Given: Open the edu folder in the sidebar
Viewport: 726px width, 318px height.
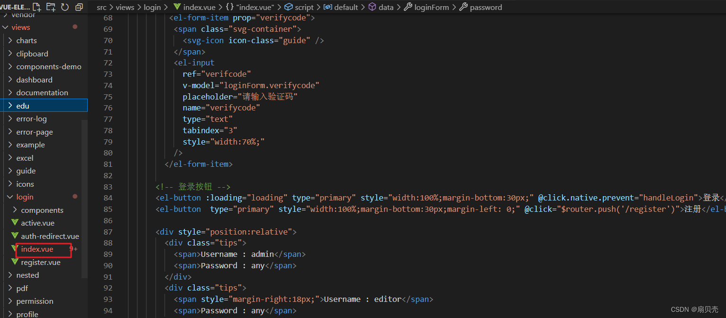Looking at the screenshot, I should pos(21,105).
